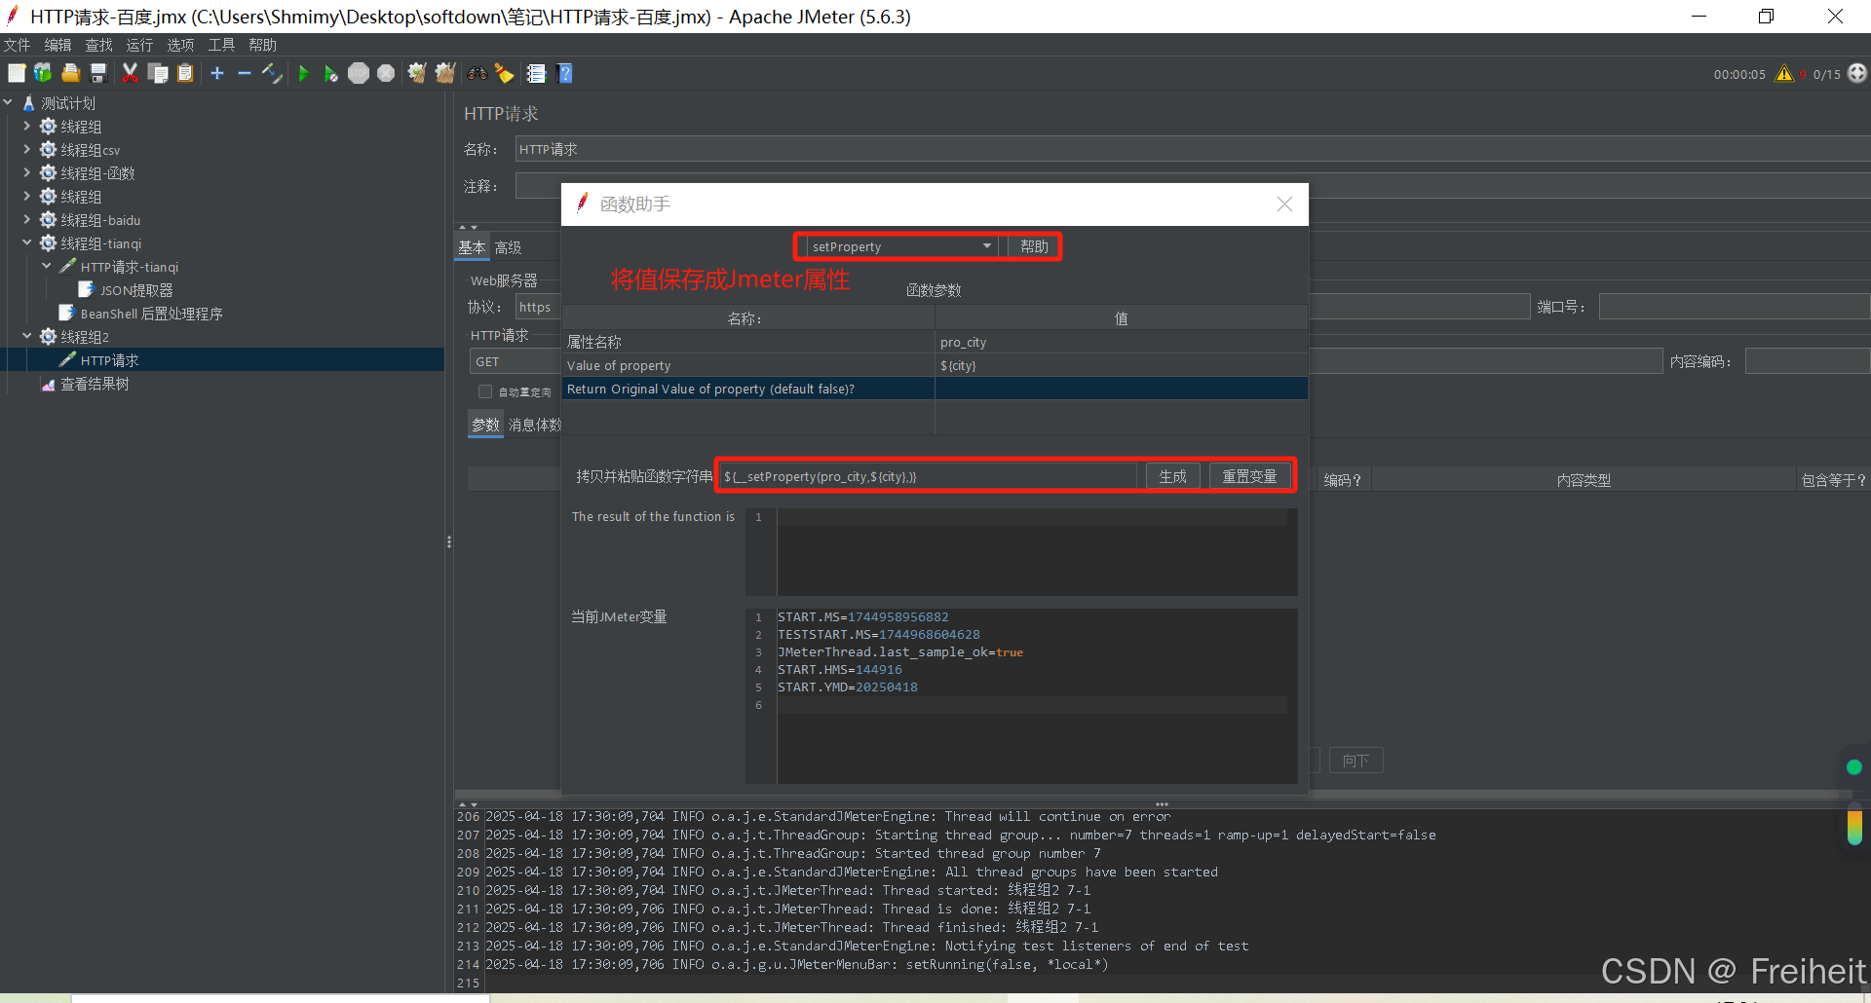This screenshot has width=1871, height=1003.
Task: Open the 查找 menu
Action: click(98, 45)
